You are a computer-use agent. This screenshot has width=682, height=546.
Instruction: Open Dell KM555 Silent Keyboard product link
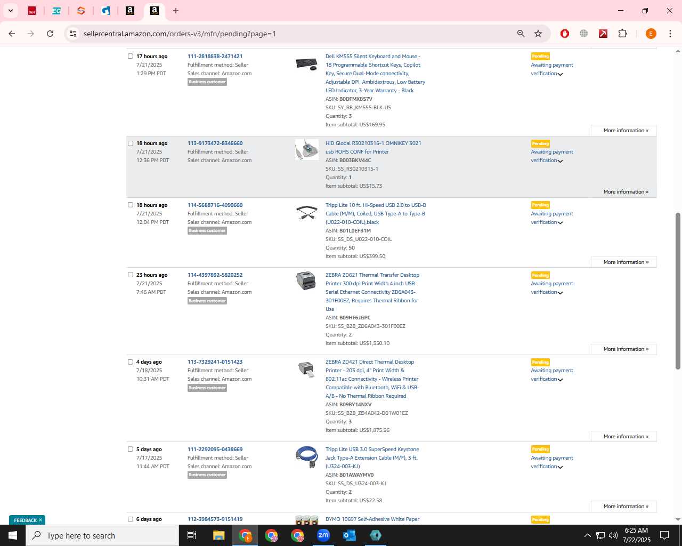(x=375, y=73)
